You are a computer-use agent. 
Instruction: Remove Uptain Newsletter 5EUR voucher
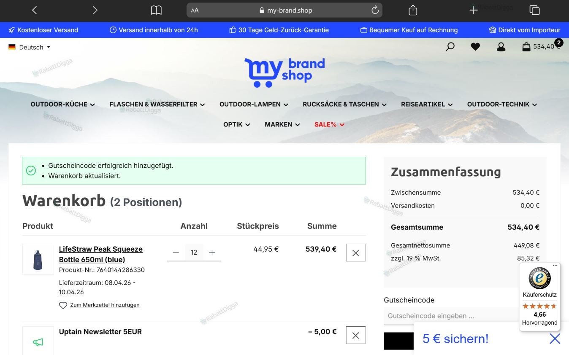point(356,335)
